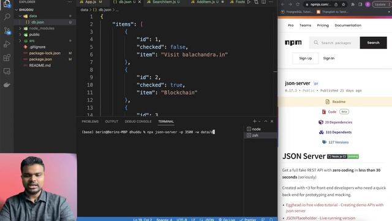Open package-lock.json in the explorer

pyautogui.click(x=45, y=53)
